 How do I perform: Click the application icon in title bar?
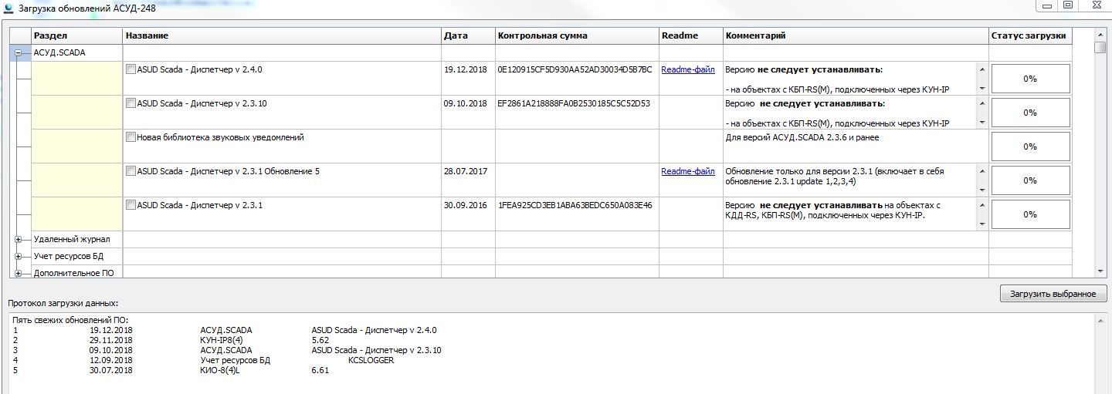8,7
